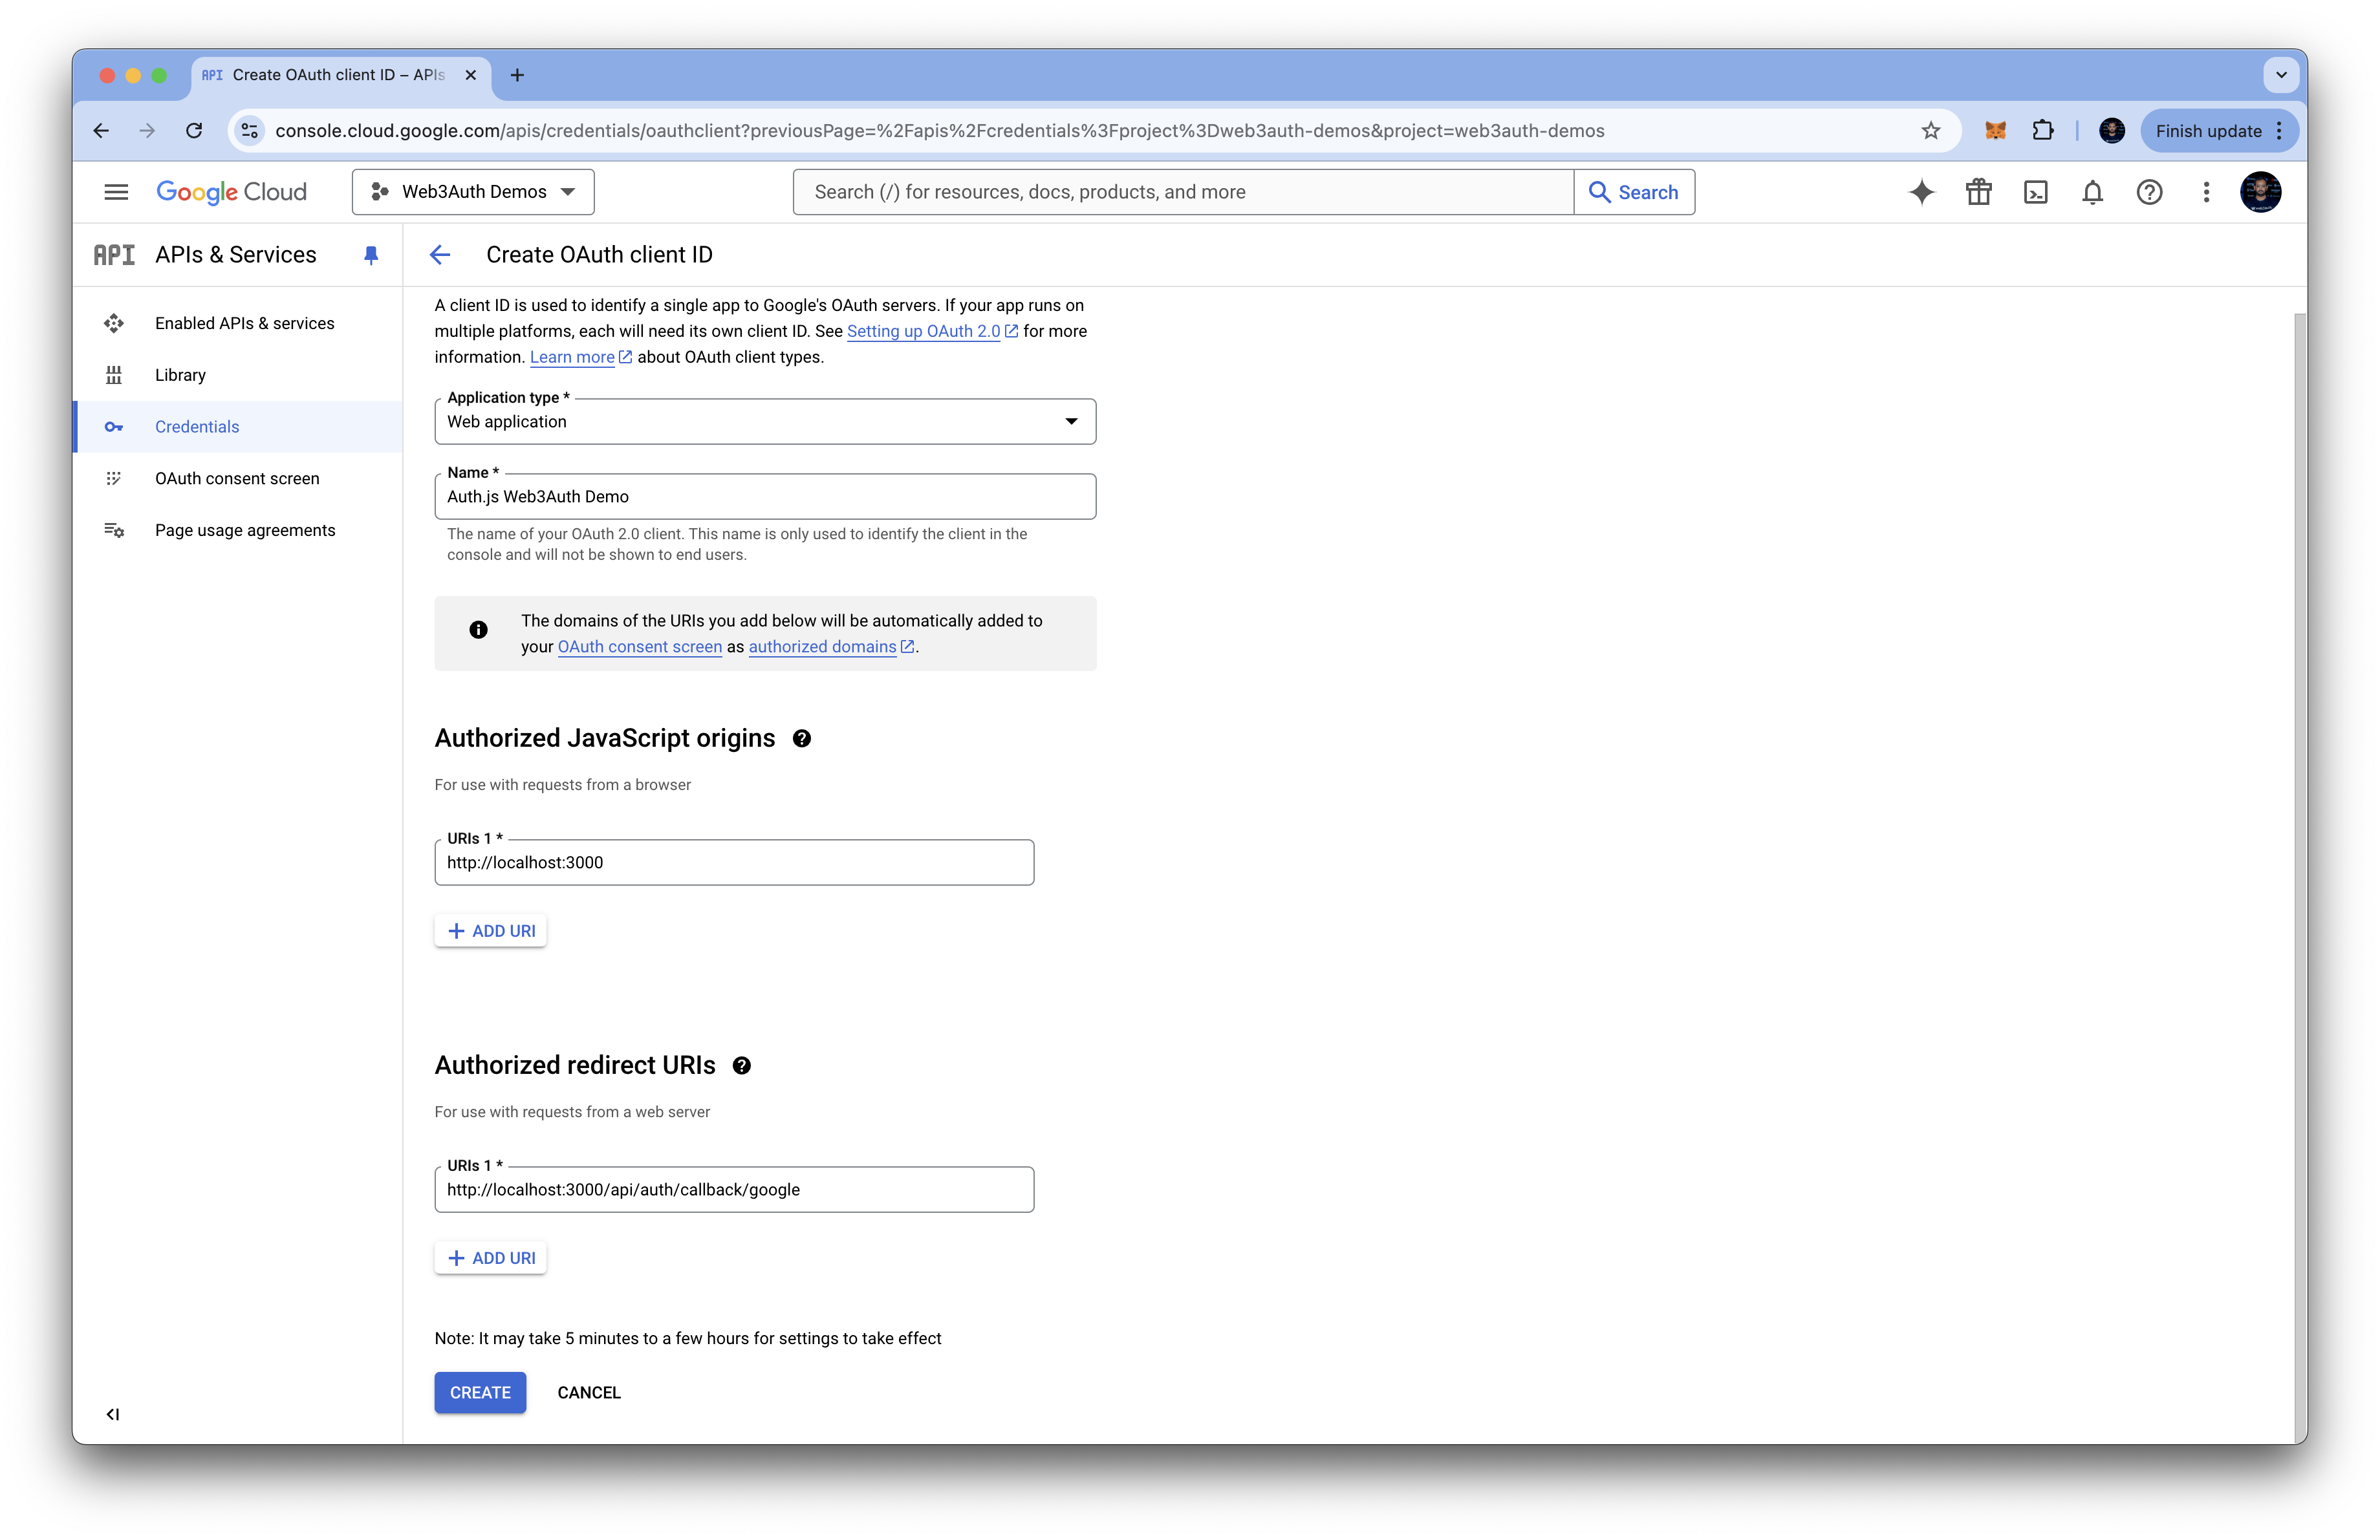Open the Gemini AI sparkle assistant

pyautogui.click(x=1921, y=192)
